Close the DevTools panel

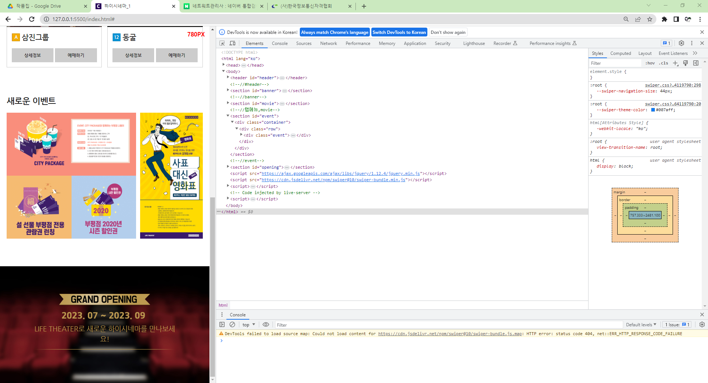click(702, 43)
